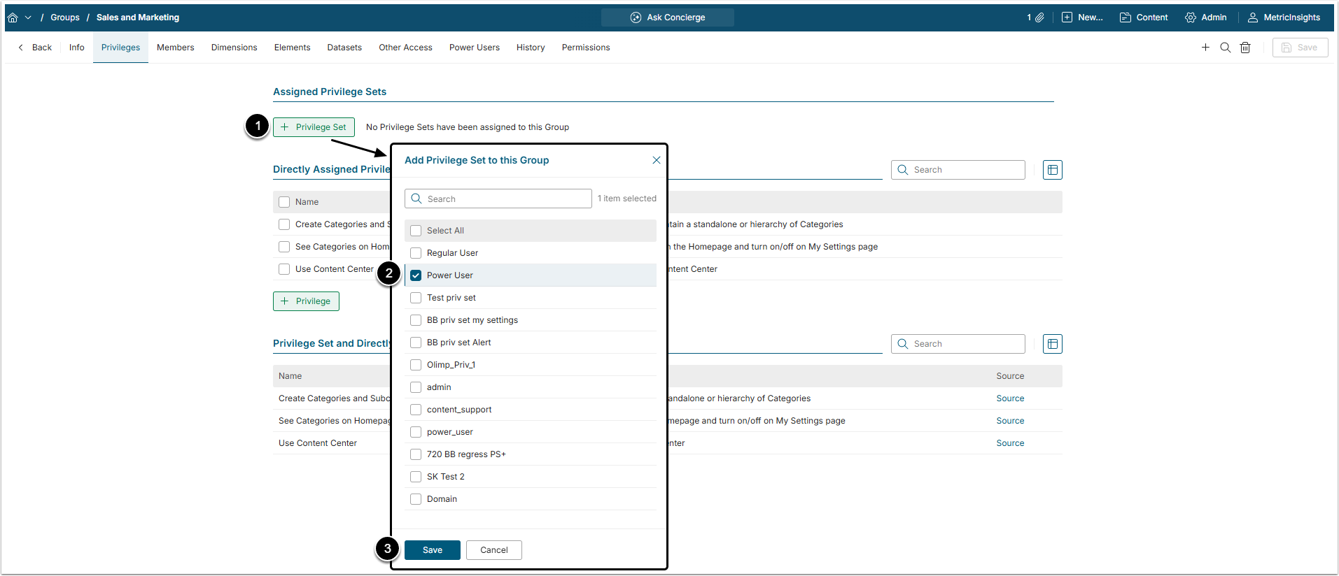The width and height of the screenshot is (1339, 576).
Task: Click the plus icon in page toolbar
Action: coord(1205,48)
